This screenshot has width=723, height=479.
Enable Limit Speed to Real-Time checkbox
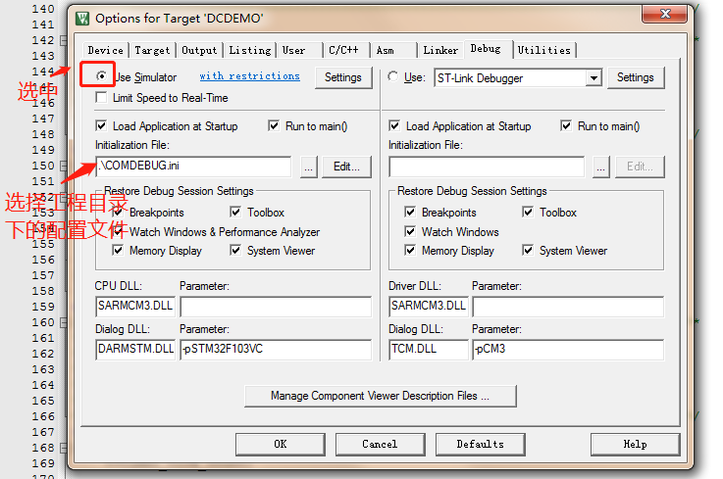coord(103,98)
